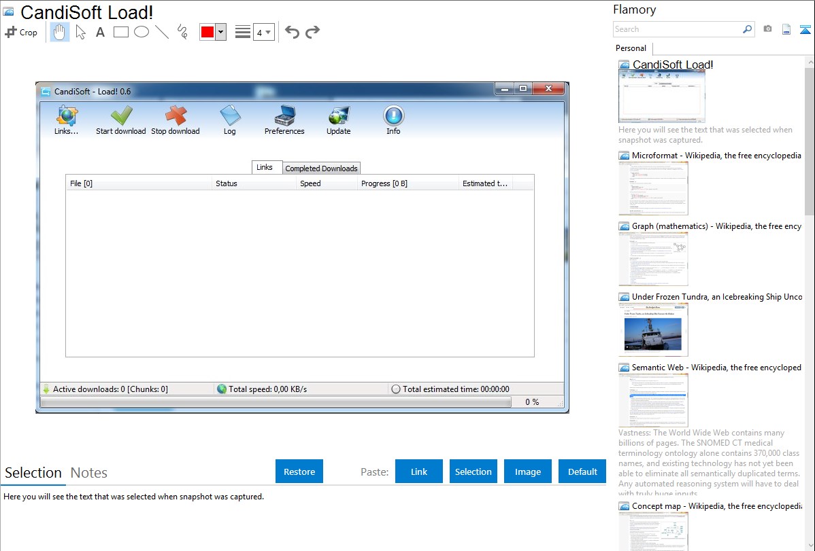The width and height of the screenshot is (815, 551).
Task: Select the Personal tab
Action: click(x=631, y=48)
